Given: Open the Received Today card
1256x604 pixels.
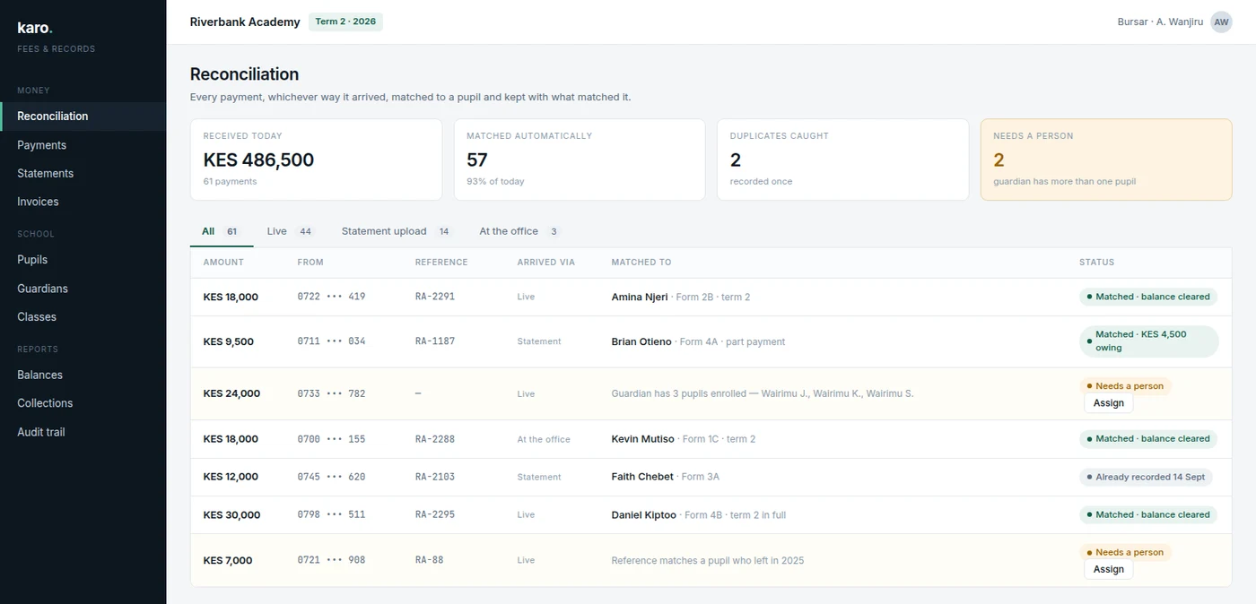Looking at the screenshot, I should (316, 160).
